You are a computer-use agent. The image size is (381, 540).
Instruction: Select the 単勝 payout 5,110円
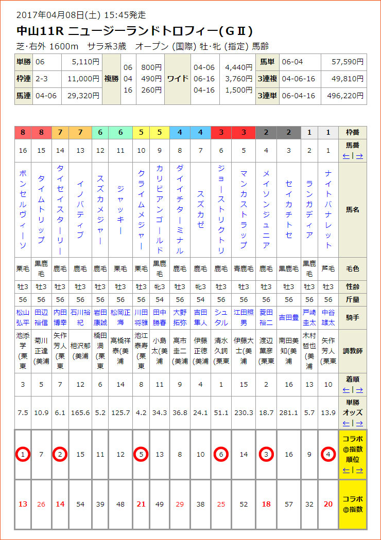(85, 62)
